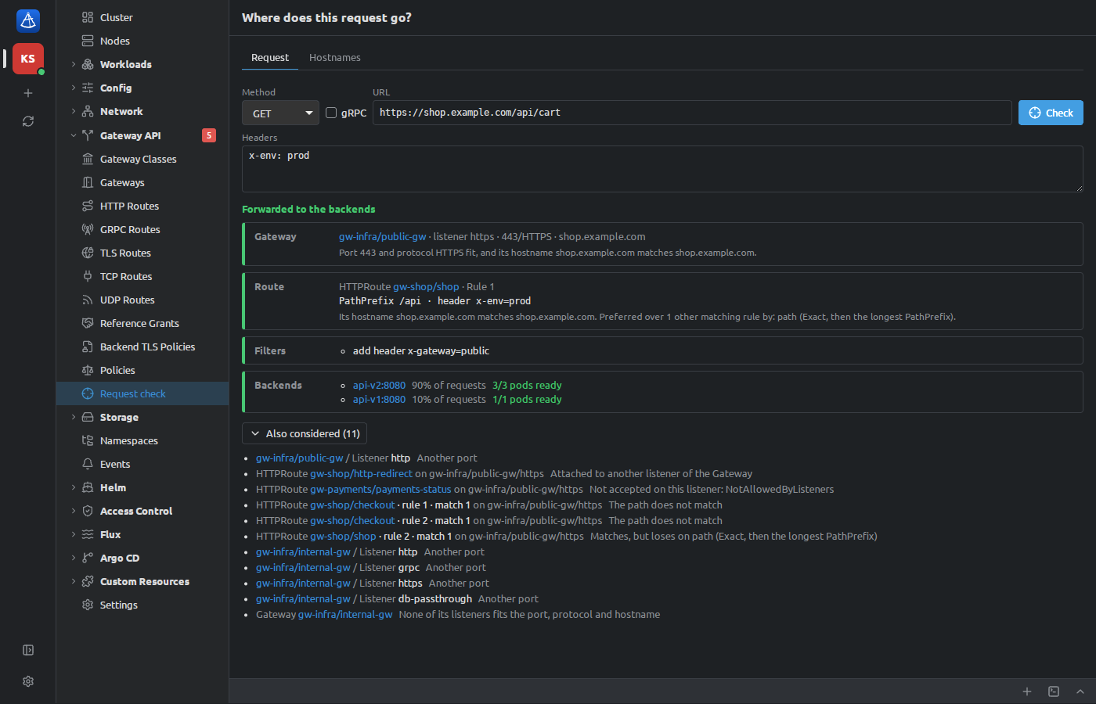This screenshot has width=1096, height=704.
Task: Collapse the Gateway API tree group
Action: pyautogui.click(x=74, y=135)
